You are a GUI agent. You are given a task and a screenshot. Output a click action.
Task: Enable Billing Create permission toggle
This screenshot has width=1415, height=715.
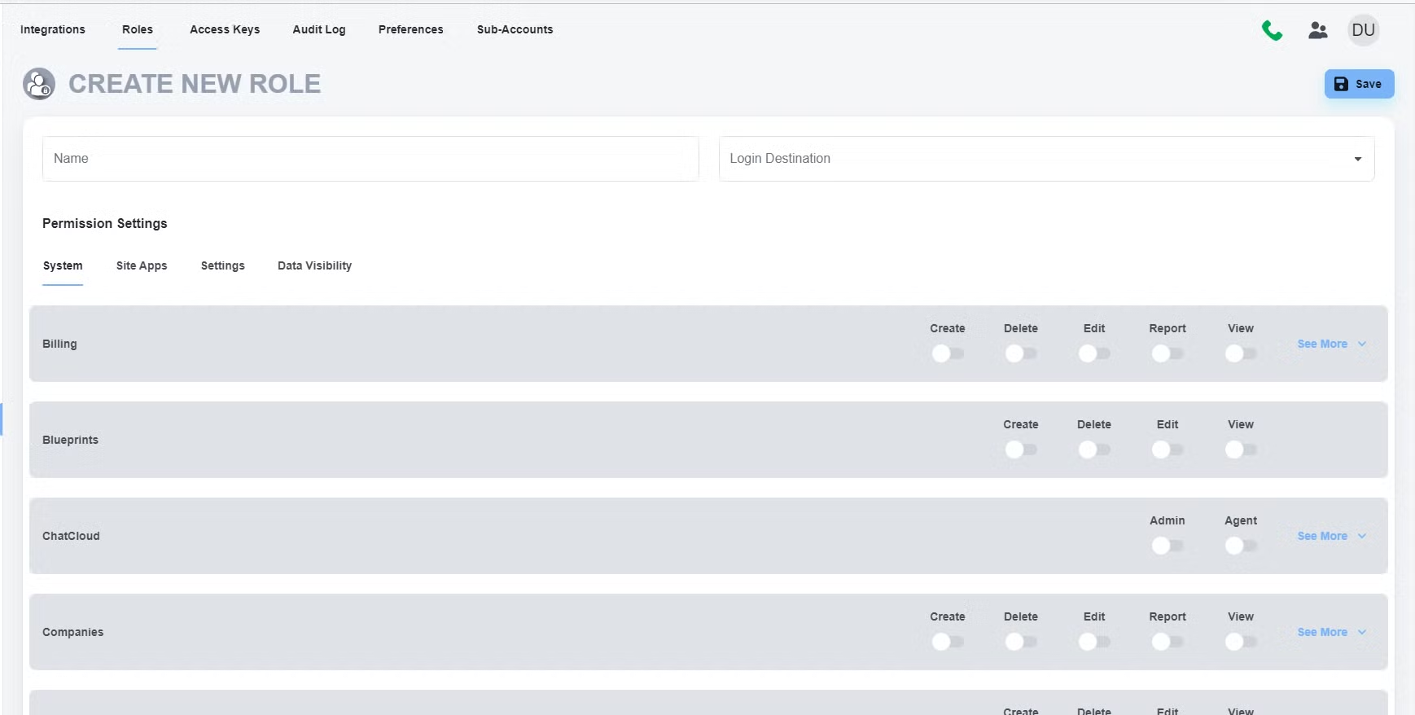[948, 353]
